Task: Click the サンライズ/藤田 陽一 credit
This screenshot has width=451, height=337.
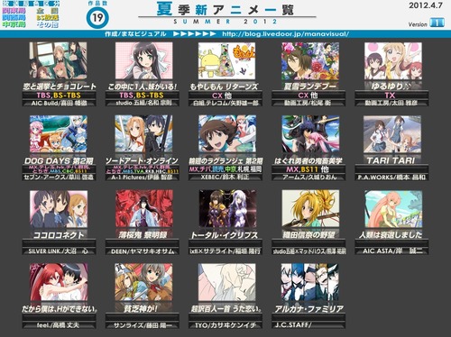Action: pyautogui.click(x=143, y=325)
